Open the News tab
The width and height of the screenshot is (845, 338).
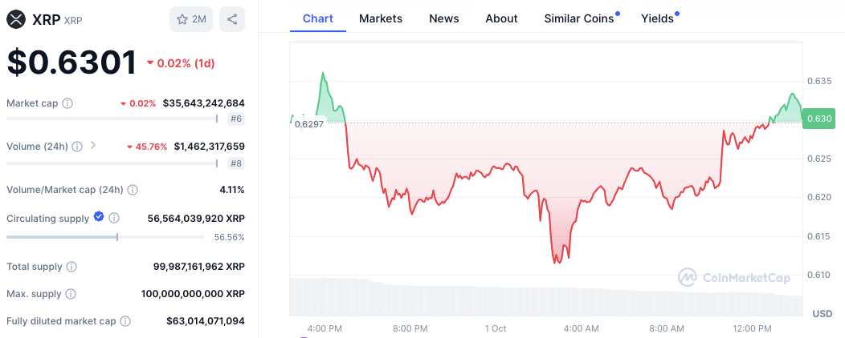tap(443, 18)
